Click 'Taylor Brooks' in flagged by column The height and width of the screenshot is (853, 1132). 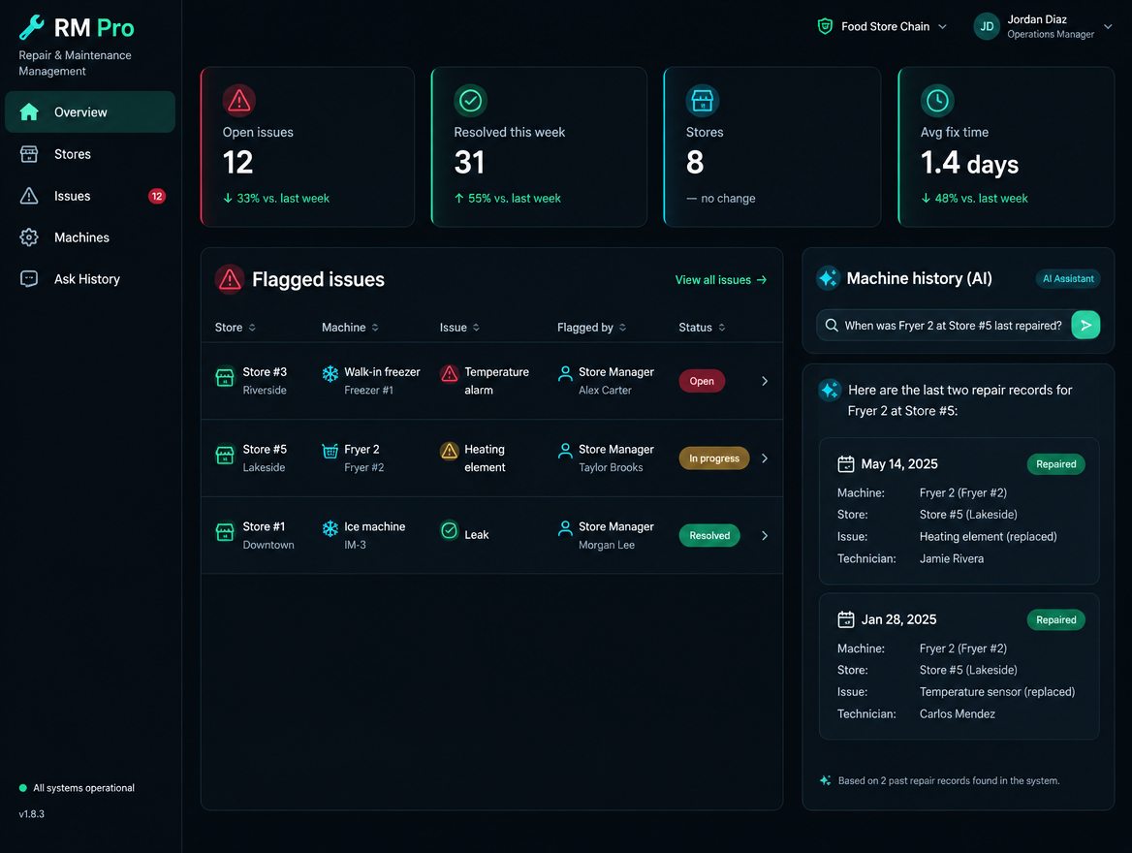(611, 467)
